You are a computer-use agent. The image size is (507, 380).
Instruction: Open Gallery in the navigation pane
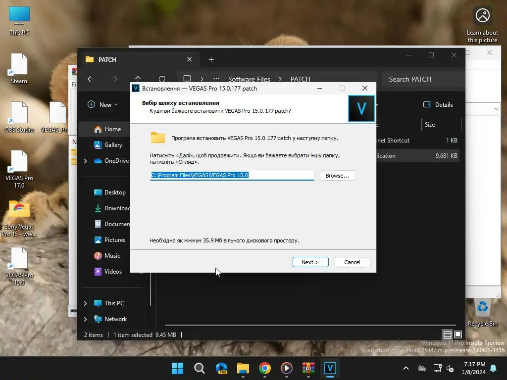pyautogui.click(x=108, y=145)
